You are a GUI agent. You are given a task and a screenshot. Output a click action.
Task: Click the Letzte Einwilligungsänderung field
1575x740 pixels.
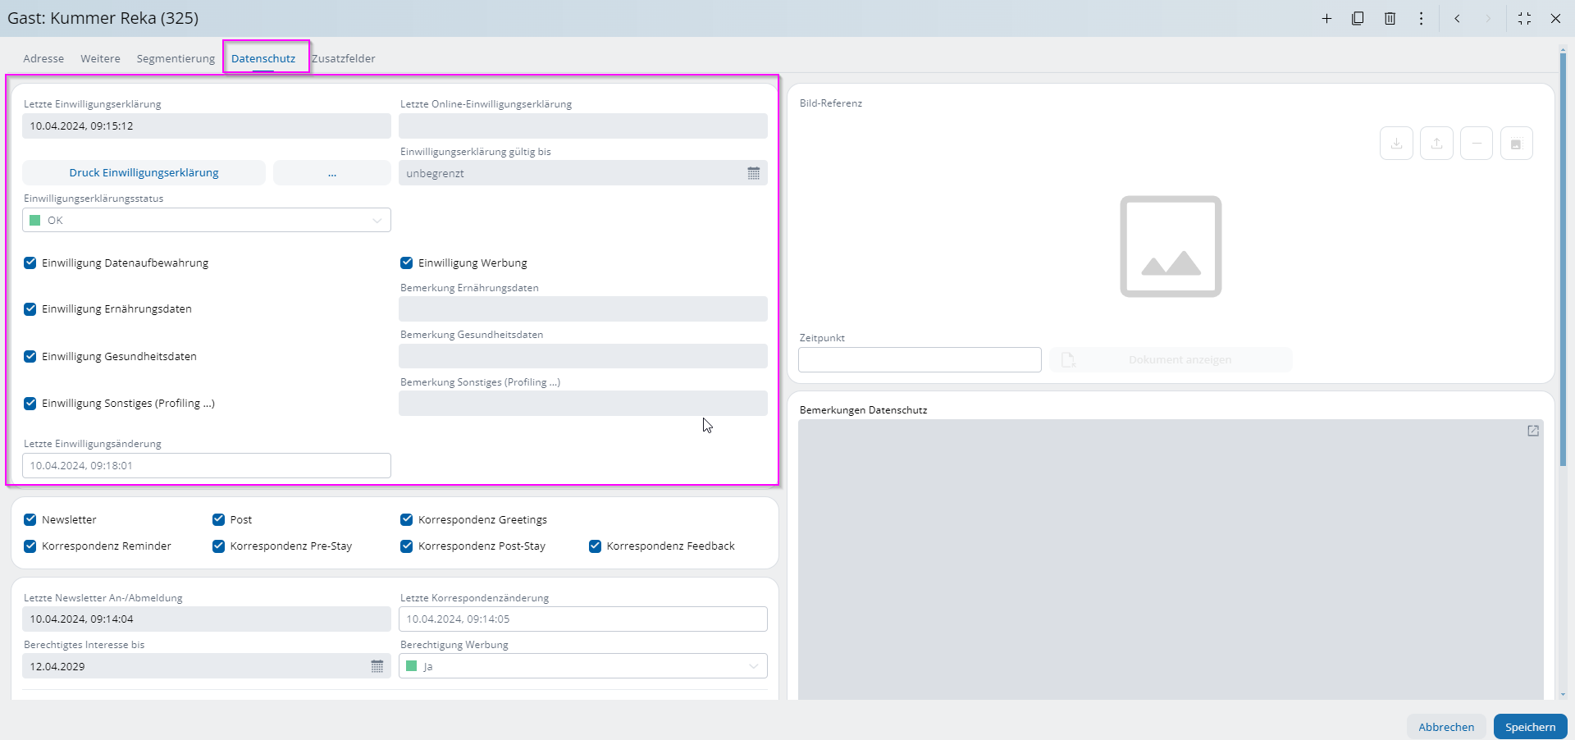tap(207, 465)
